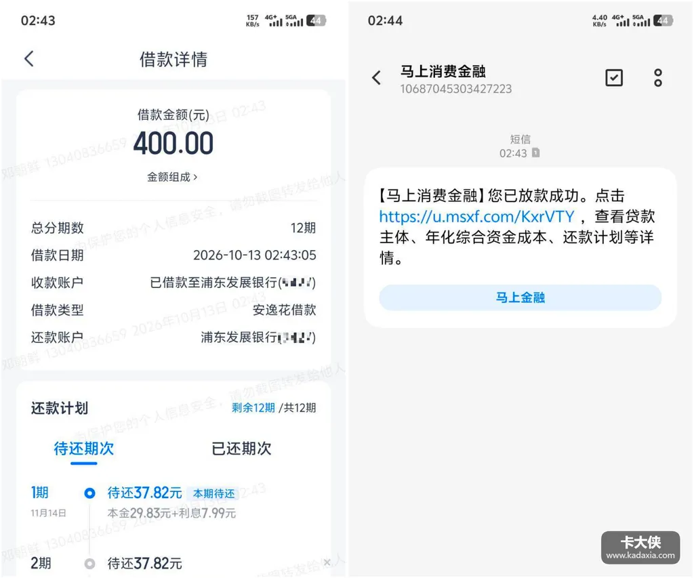The image size is (694, 578).
Task: Tap the 02:44 clock in status bar
Action: pyautogui.click(x=385, y=21)
